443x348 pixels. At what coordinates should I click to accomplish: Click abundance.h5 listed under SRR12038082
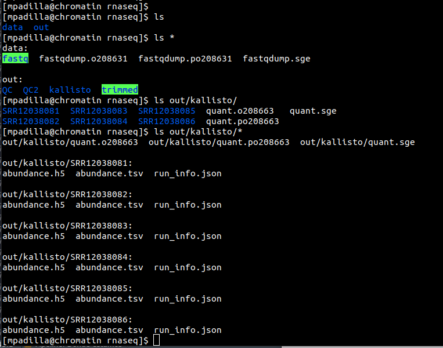(33, 205)
